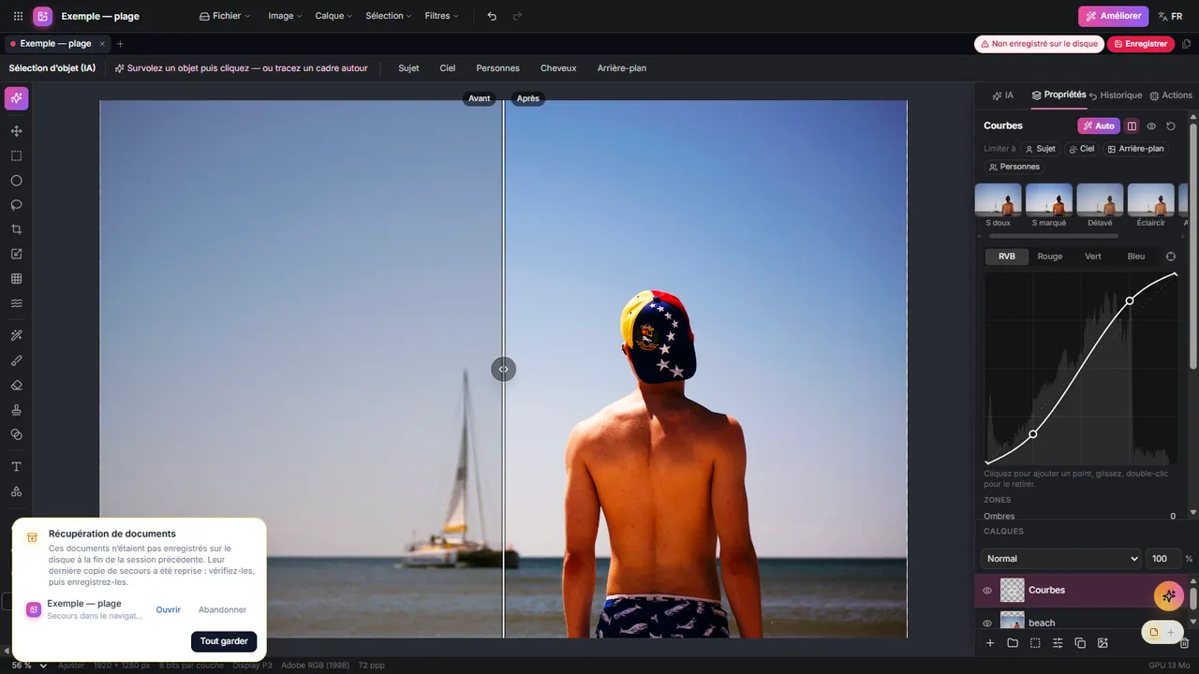Toggle the Ciel limit chip in Courbes
Image resolution: width=1199 pixels, height=674 pixels.
pos(1081,149)
